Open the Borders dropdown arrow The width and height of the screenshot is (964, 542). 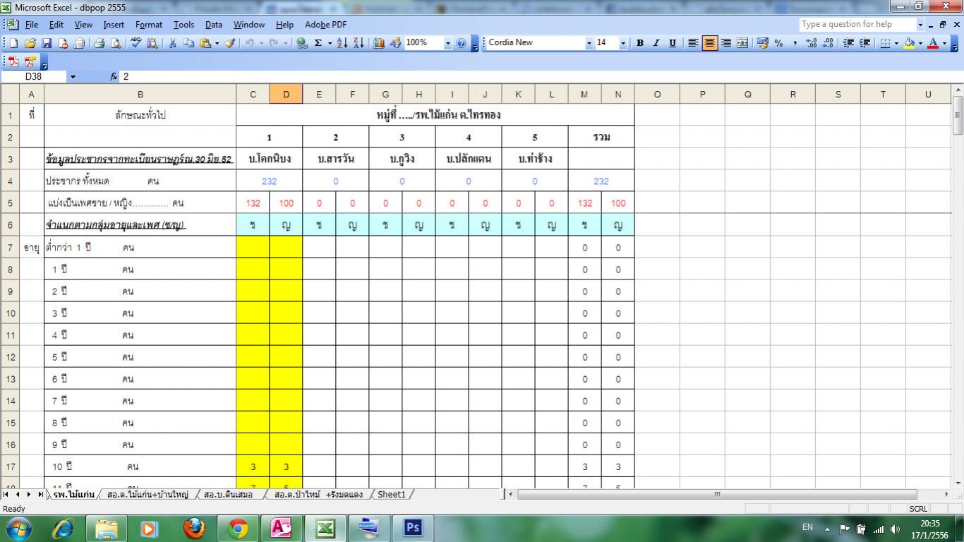point(896,43)
